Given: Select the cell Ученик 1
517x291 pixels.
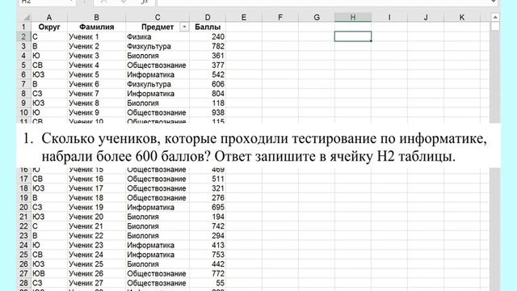Looking at the screenshot, I should (x=97, y=36).
